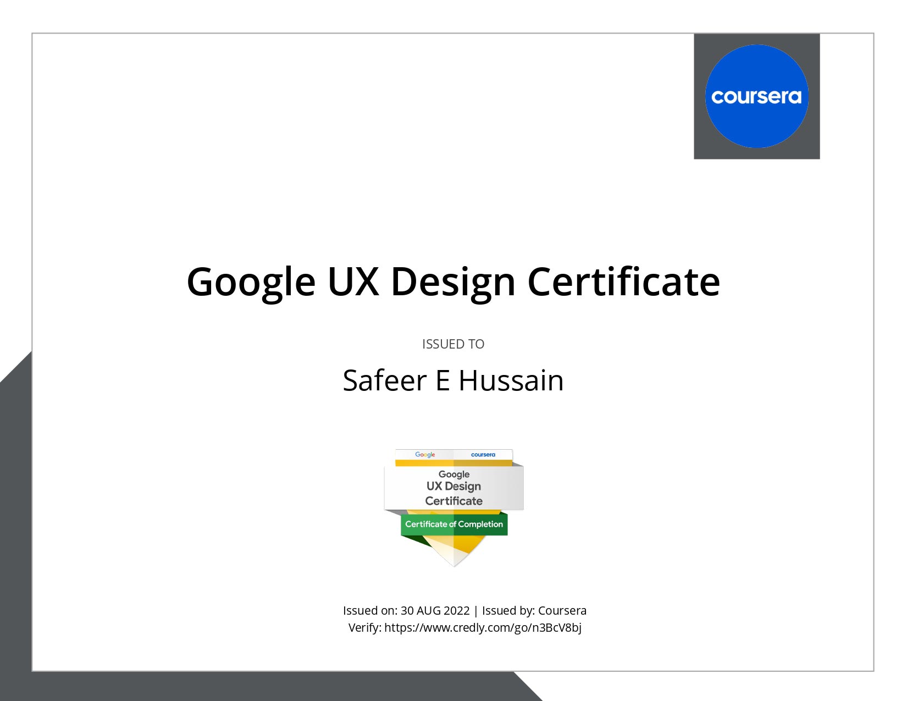907x701 pixels.
Task: Click the white inner badge panel
Action: coord(453,487)
